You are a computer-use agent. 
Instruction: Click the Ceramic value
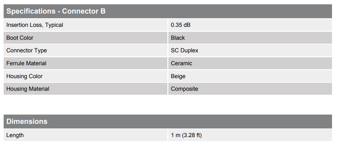tap(182, 63)
